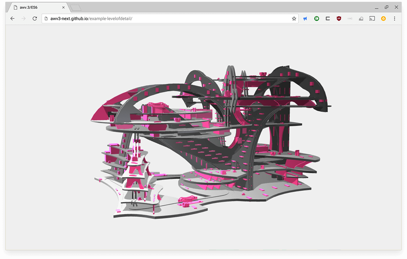Click the awv3-next.github.io URL field

(x=166, y=19)
